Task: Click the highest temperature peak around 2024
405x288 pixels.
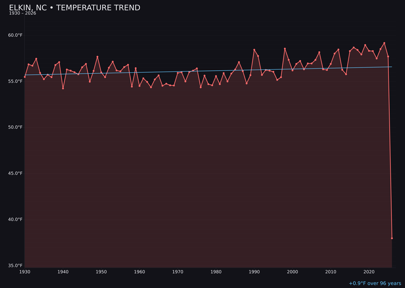Action: click(384, 43)
